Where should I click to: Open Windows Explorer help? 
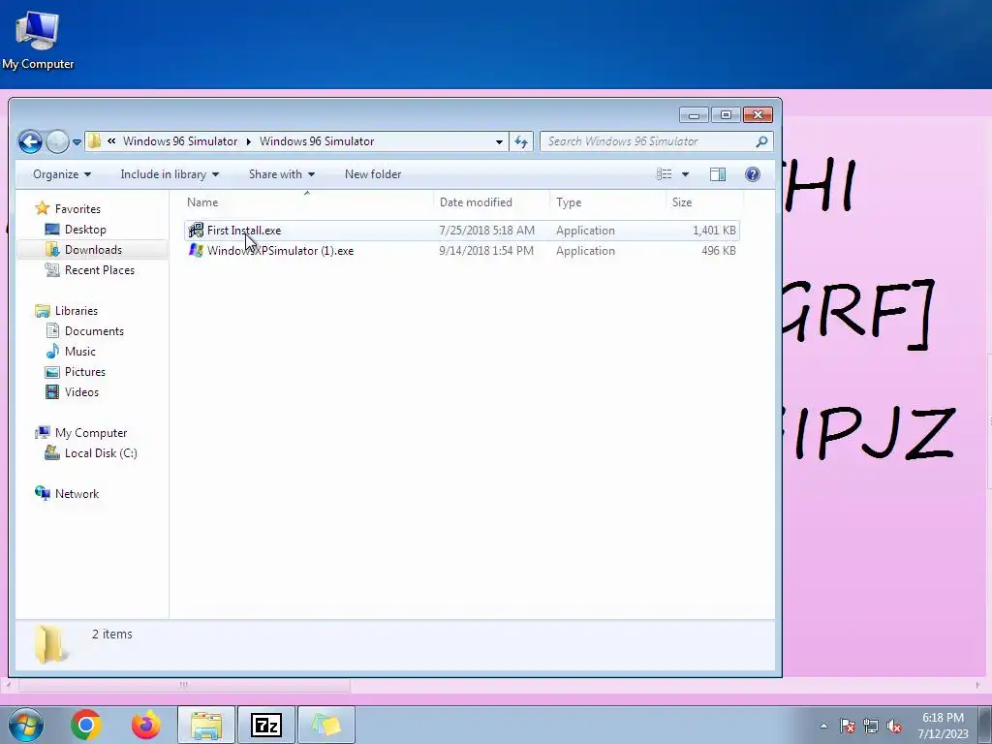pyautogui.click(x=752, y=174)
